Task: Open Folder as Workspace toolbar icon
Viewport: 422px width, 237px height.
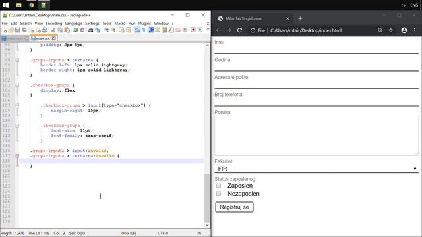Action: [x=178, y=30]
